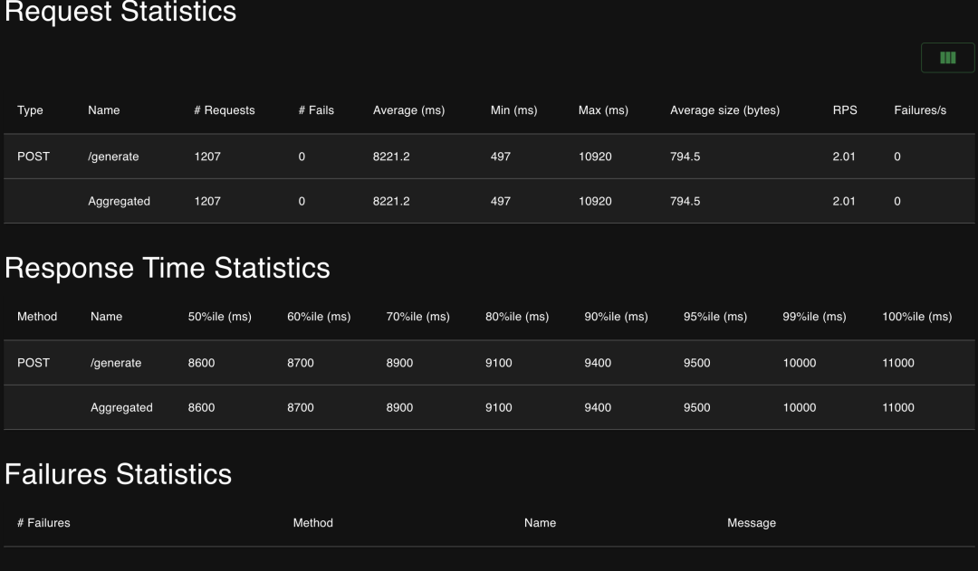This screenshot has height=571, width=978.
Task: Click /generate name in Request Statistics table
Action: pyautogui.click(x=113, y=157)
